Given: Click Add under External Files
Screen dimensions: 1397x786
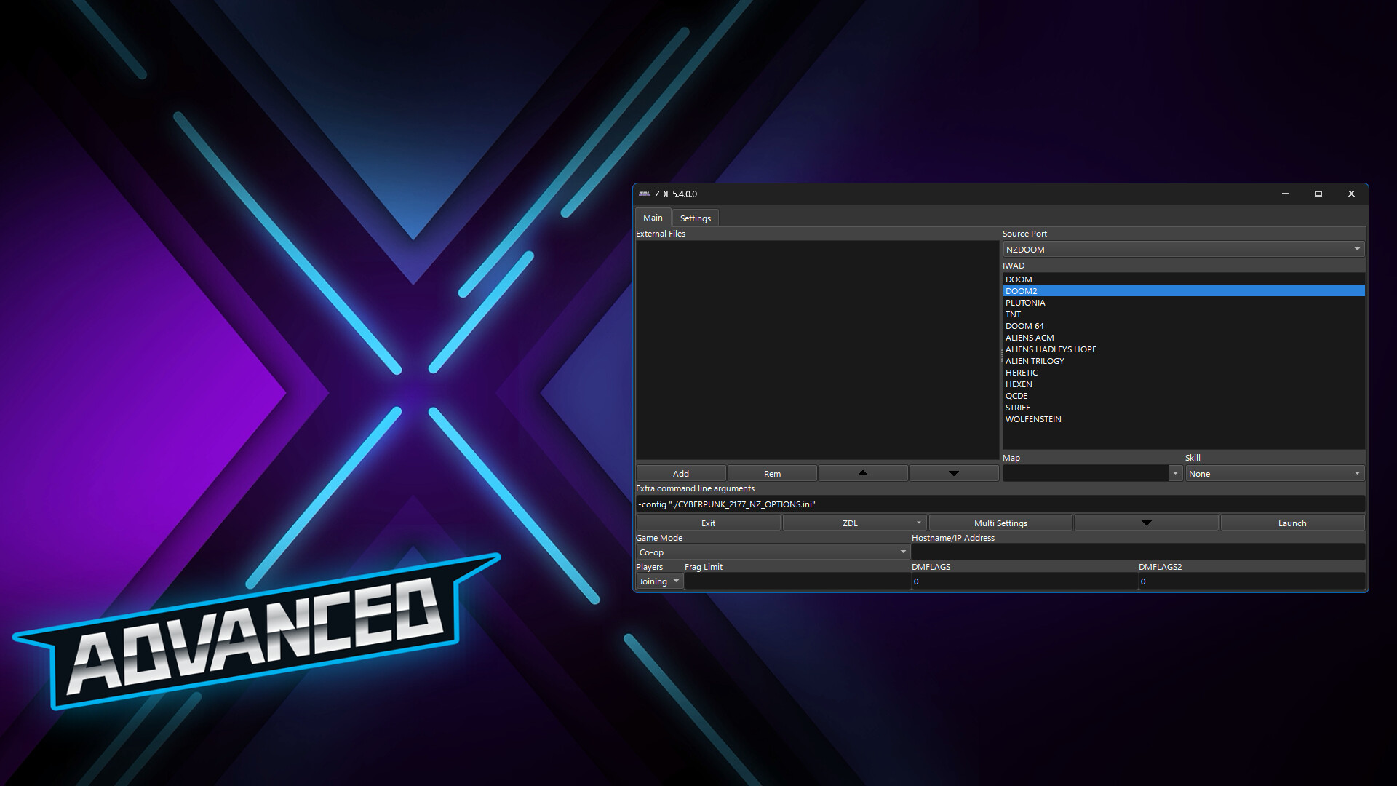Looking at the screenshot, I should (680, 473).
